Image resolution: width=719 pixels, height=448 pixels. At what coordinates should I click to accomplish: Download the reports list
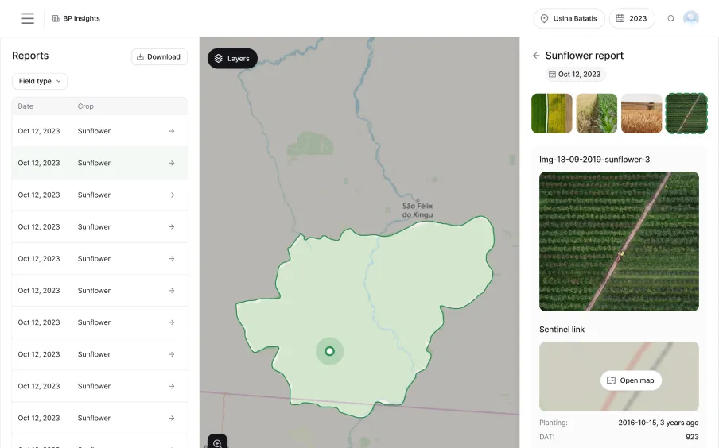[x=159, y=57]
